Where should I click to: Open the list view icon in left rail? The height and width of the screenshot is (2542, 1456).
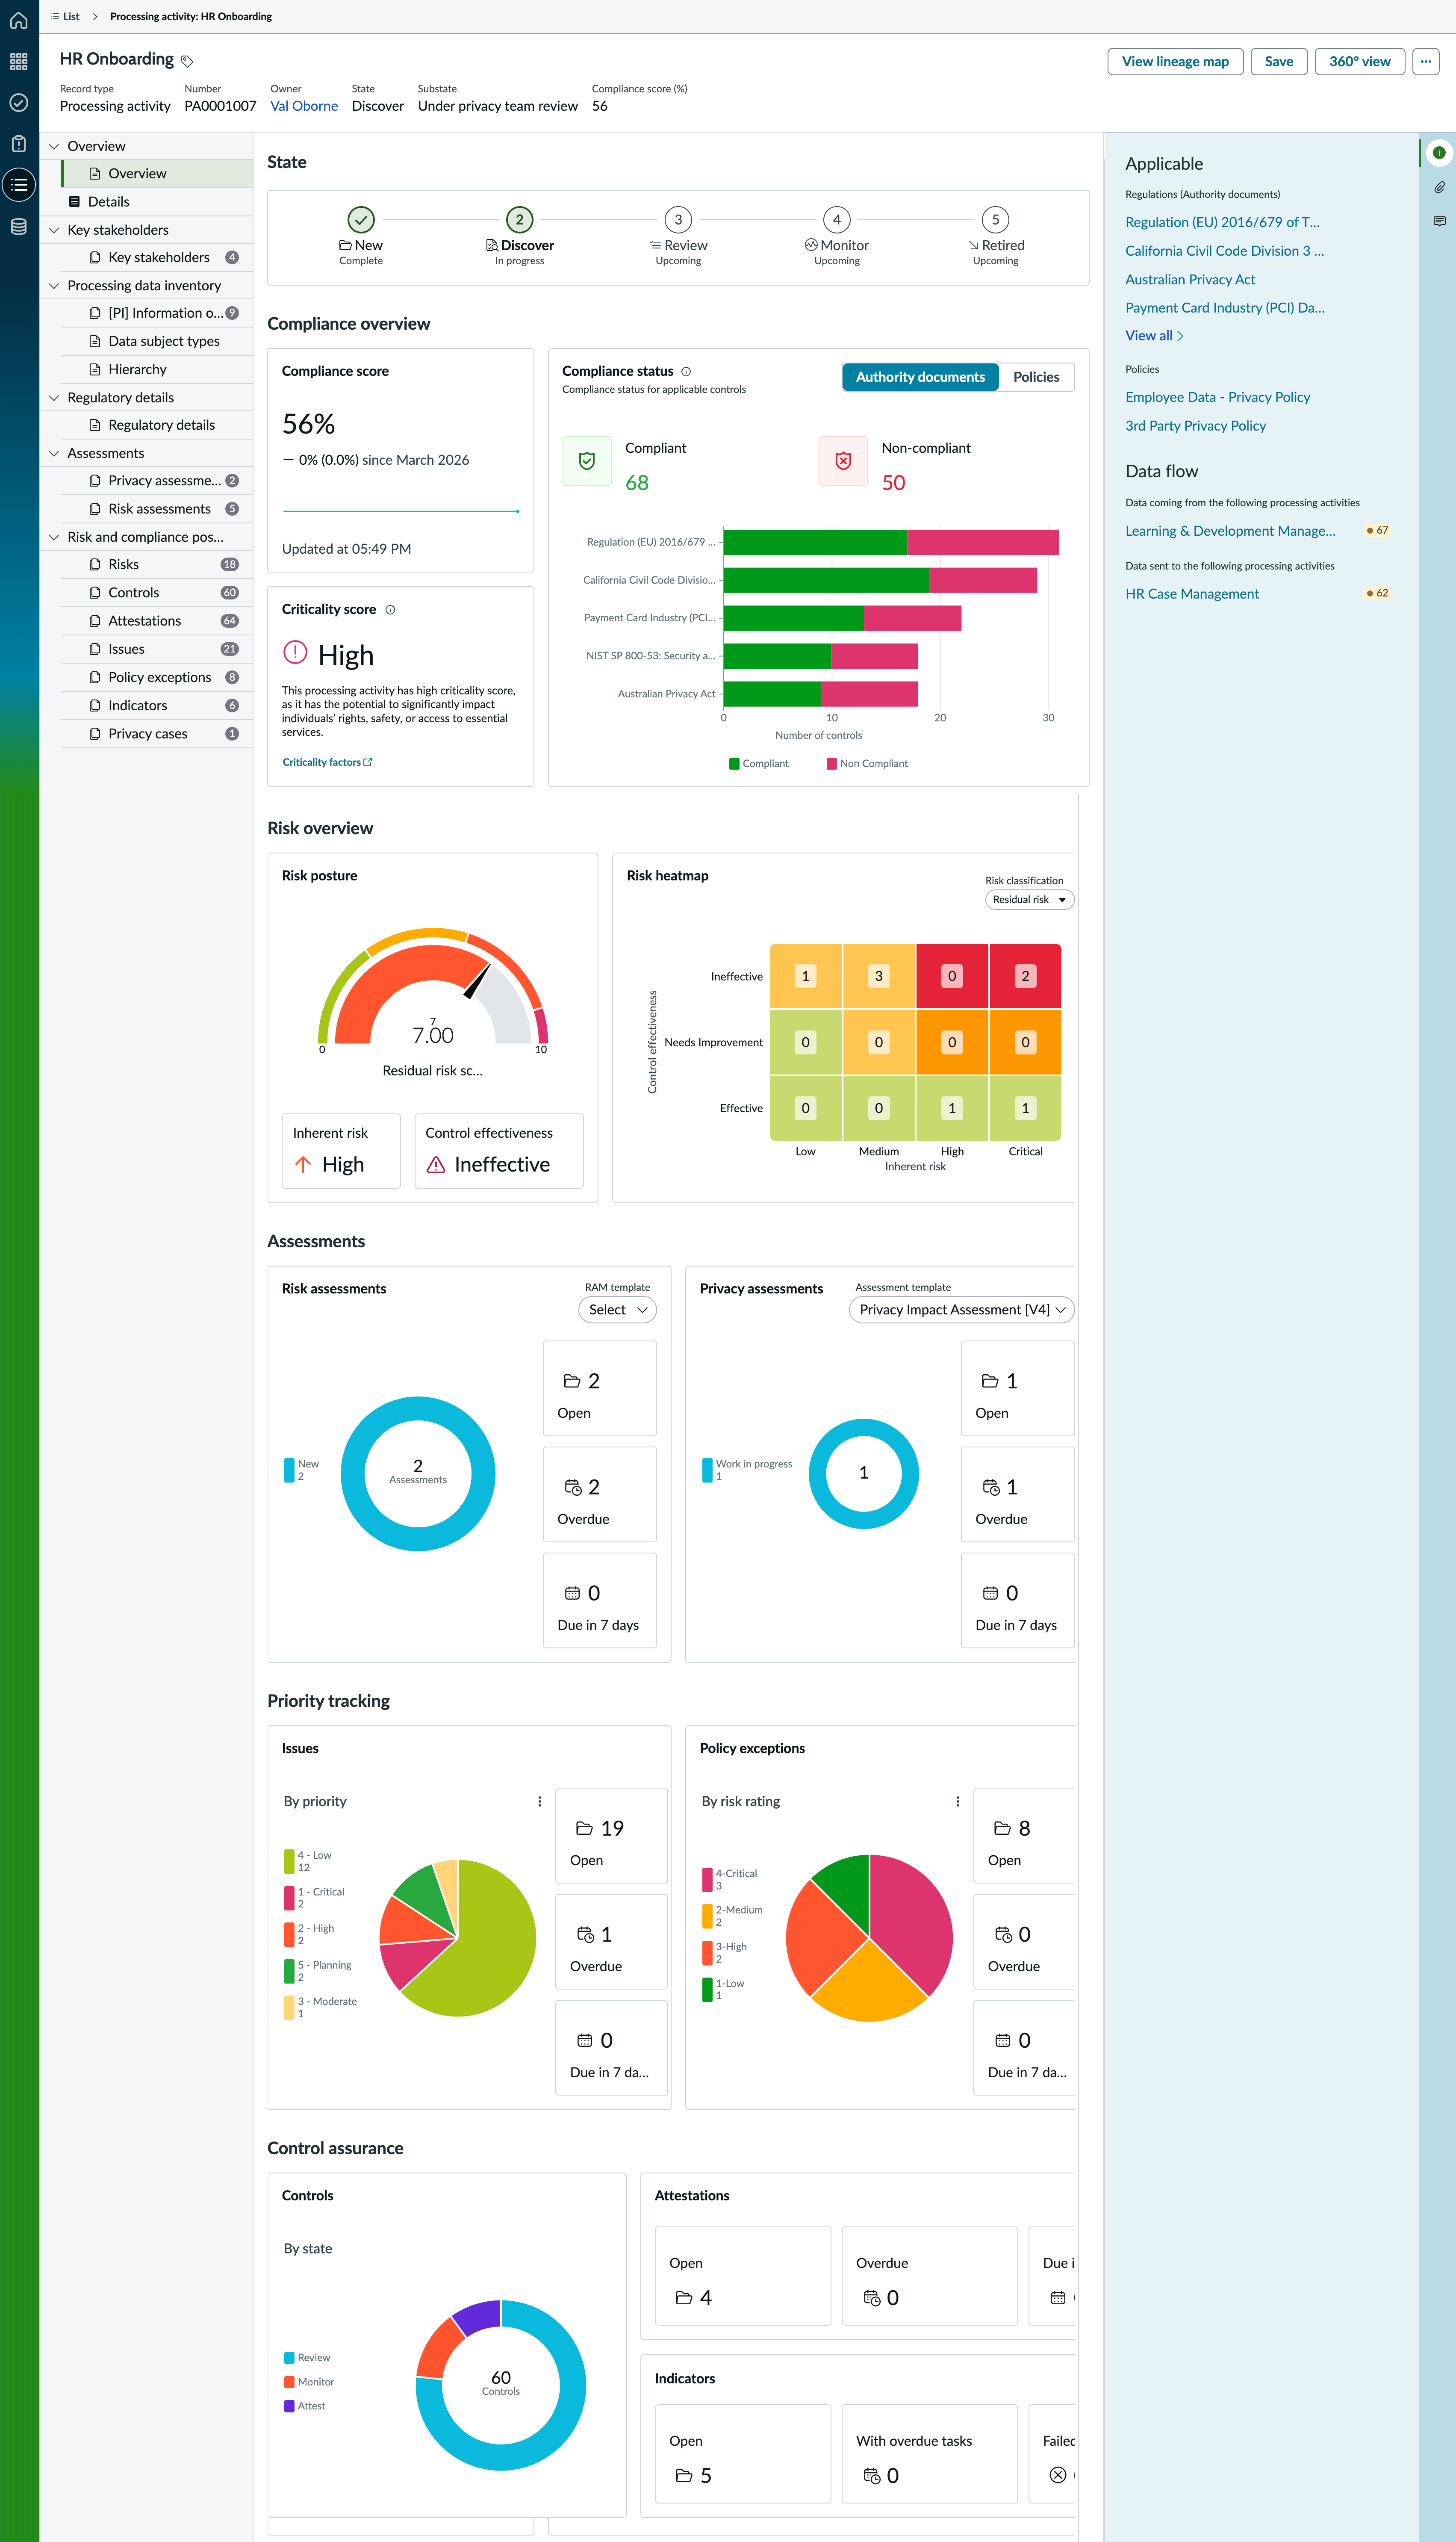[19, 185]
